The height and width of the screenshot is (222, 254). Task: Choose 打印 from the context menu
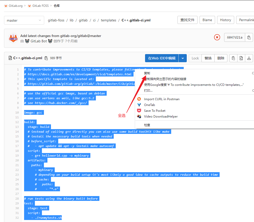tap(147, 90)
